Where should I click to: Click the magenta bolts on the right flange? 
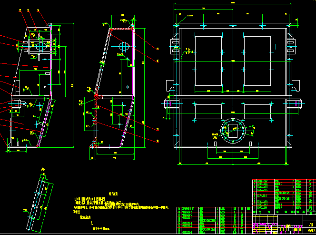298,104
